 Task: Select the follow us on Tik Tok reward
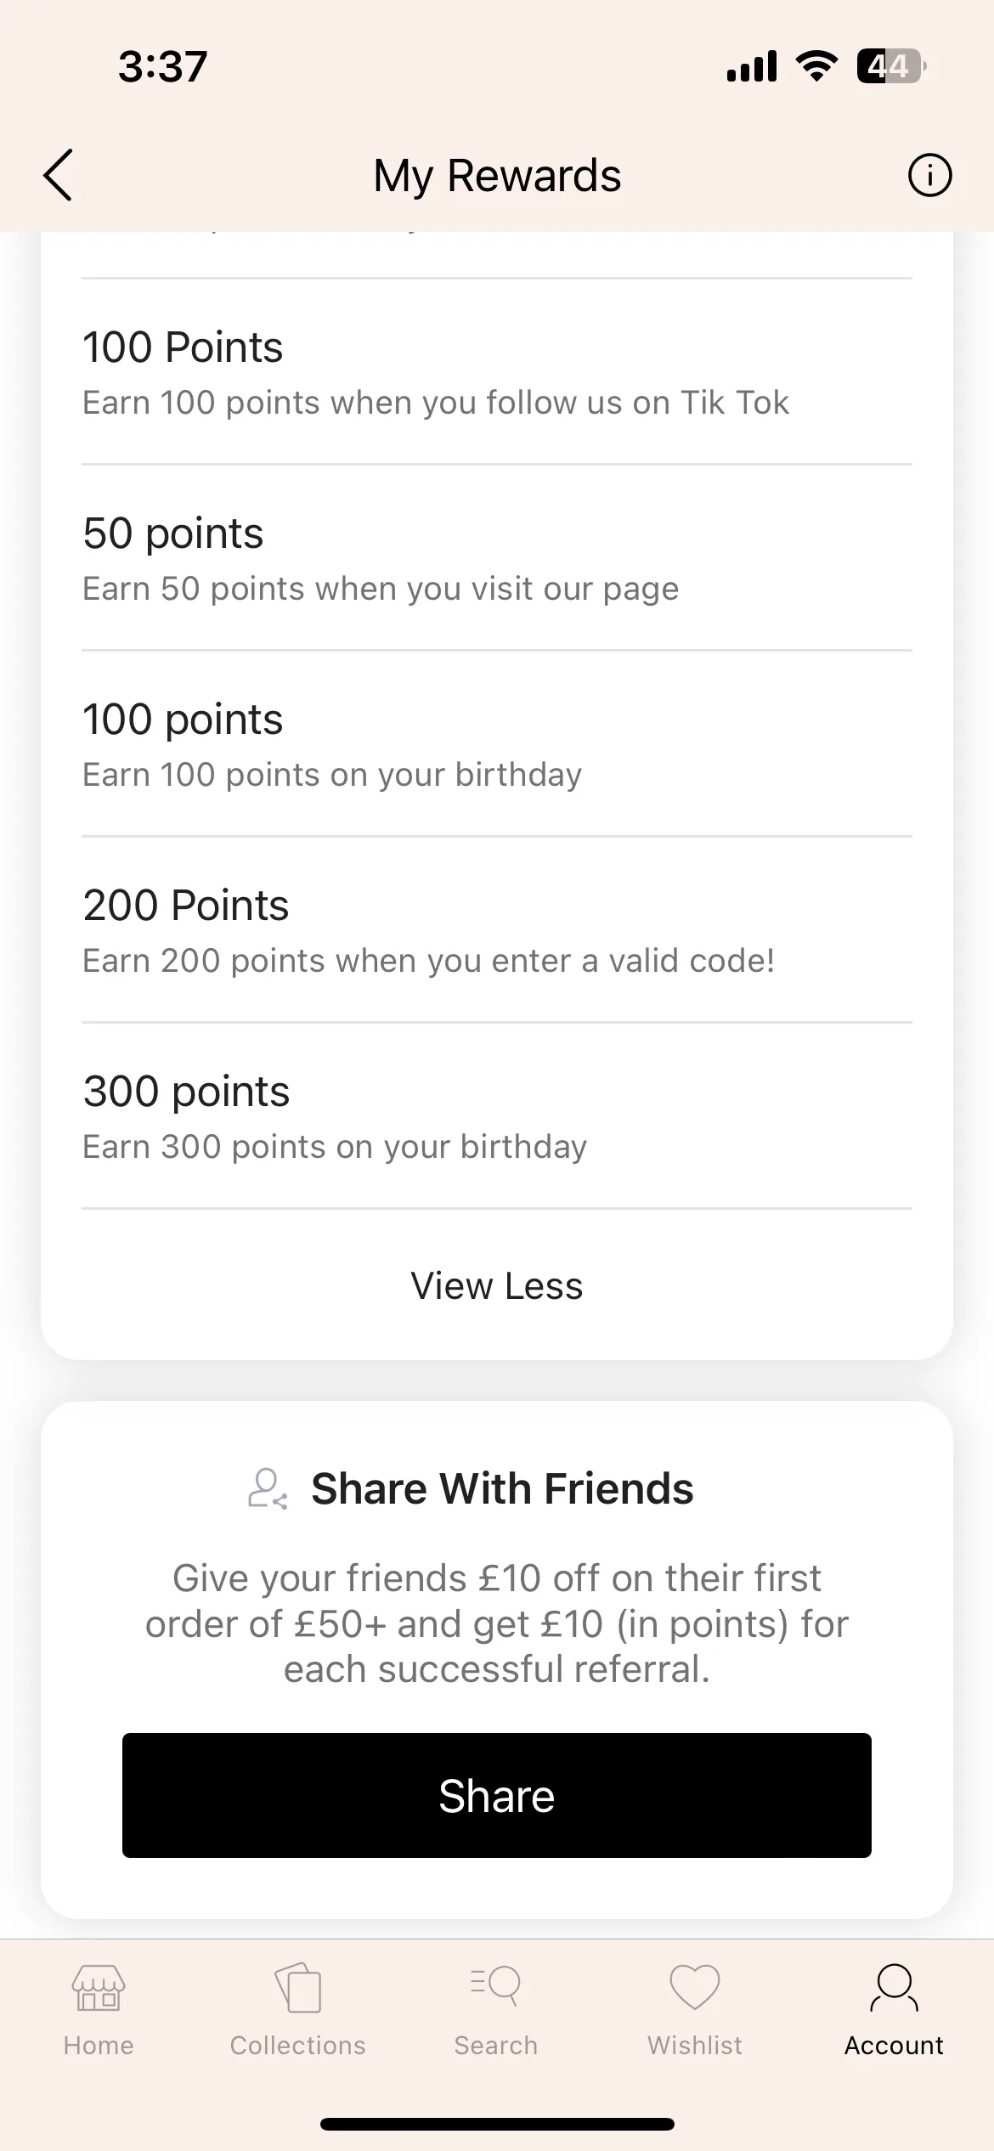[497, 372]
